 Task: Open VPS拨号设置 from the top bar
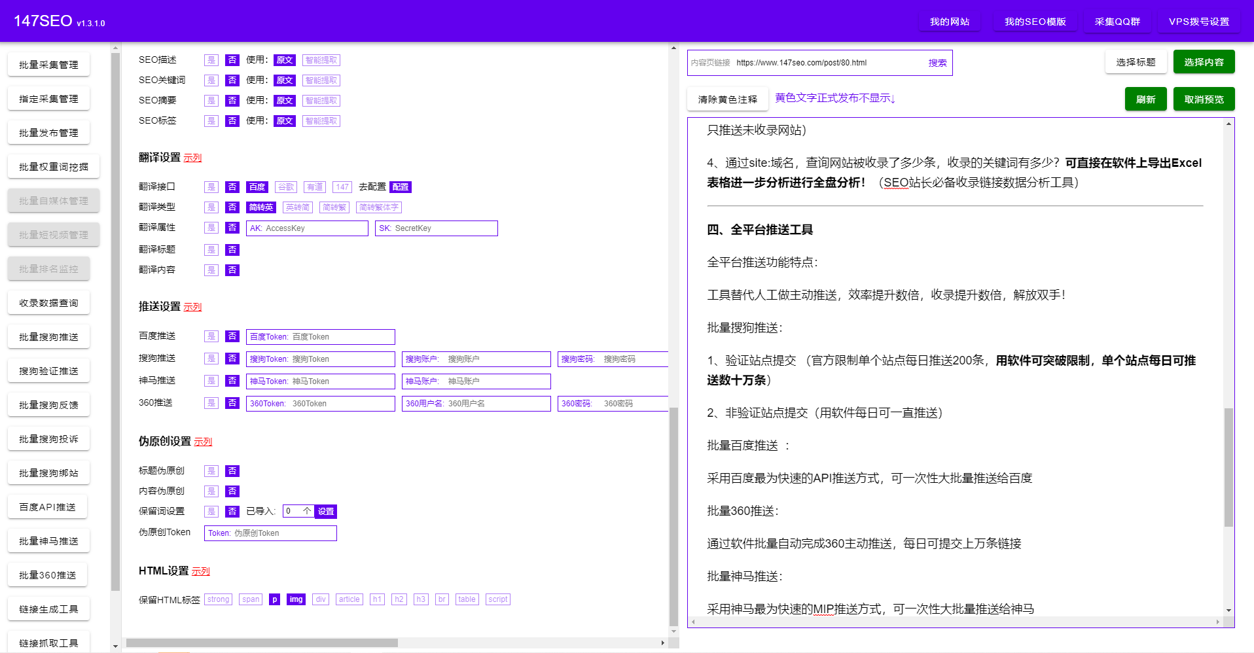point(1198,22)
